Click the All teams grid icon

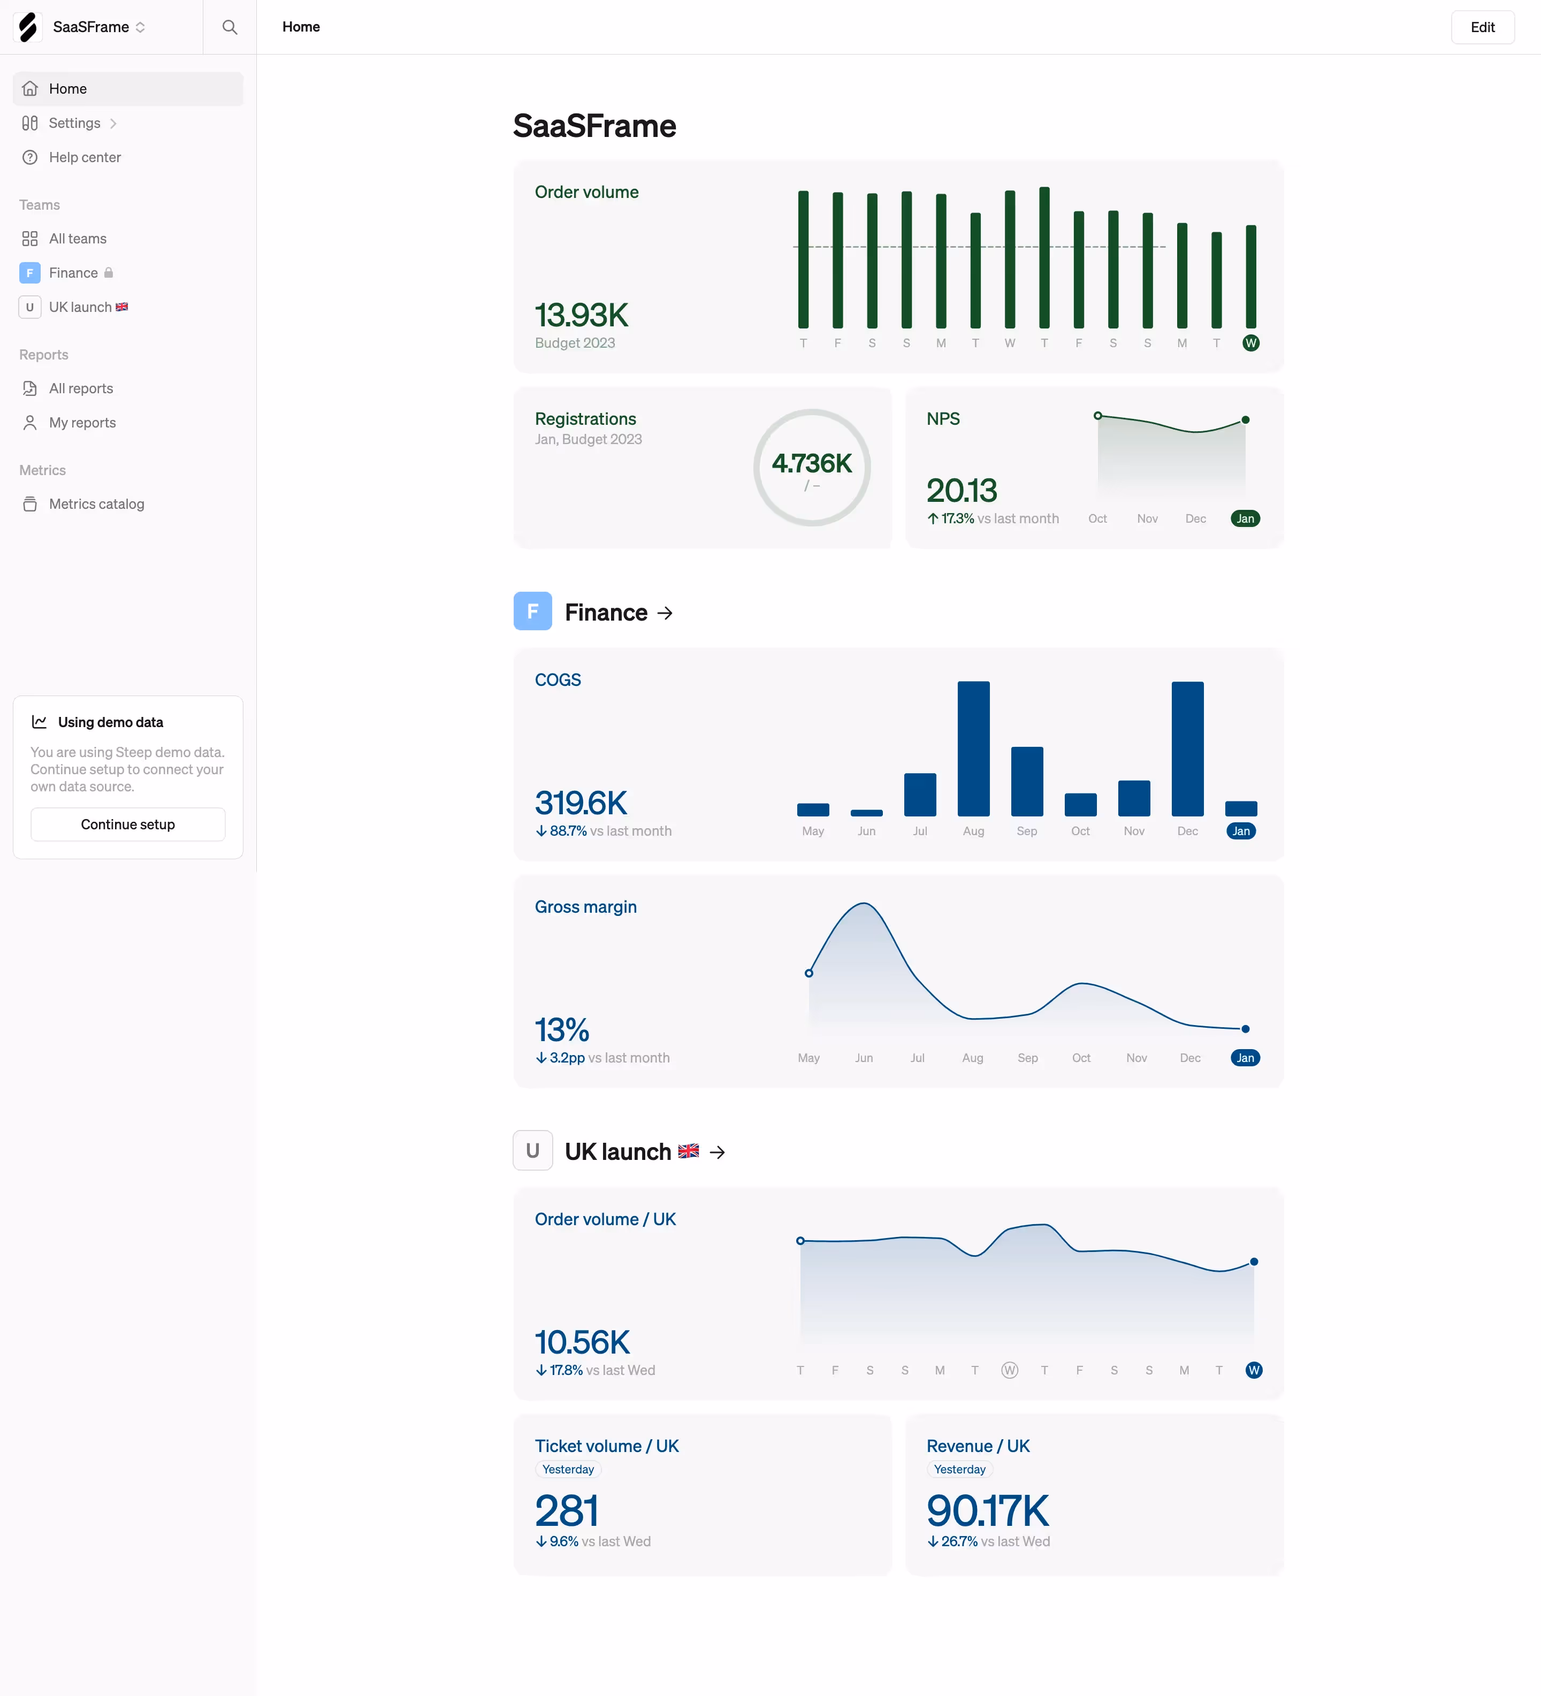[30, 238]
